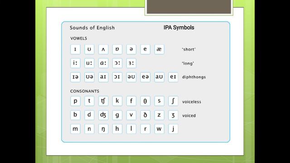This screenshot has width=290, height=163.
Task: Click the 'Sounds of English' heading
Action: click(92, 28)
